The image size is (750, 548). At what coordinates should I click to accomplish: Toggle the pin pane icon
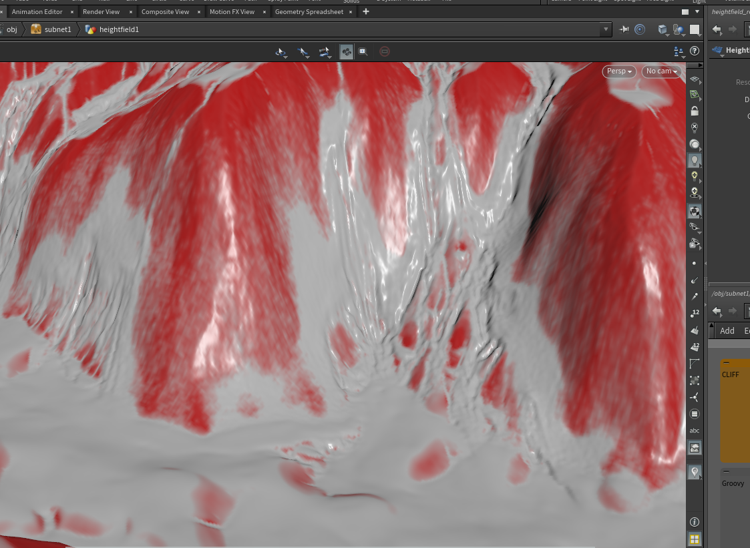tap(624, 29)
